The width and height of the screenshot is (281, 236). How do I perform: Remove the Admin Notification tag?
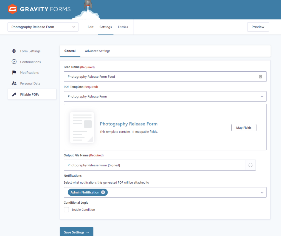[103, 192]
